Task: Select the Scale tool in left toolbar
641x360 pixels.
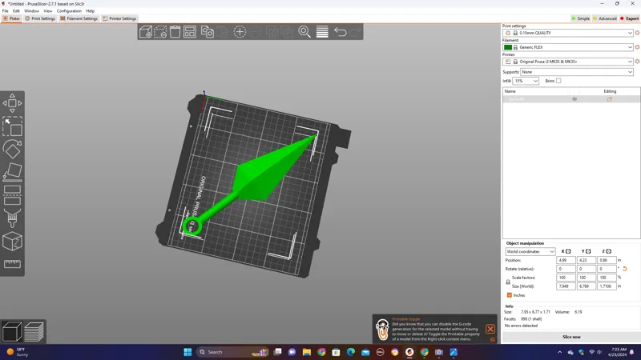Action: pos(12,126)
